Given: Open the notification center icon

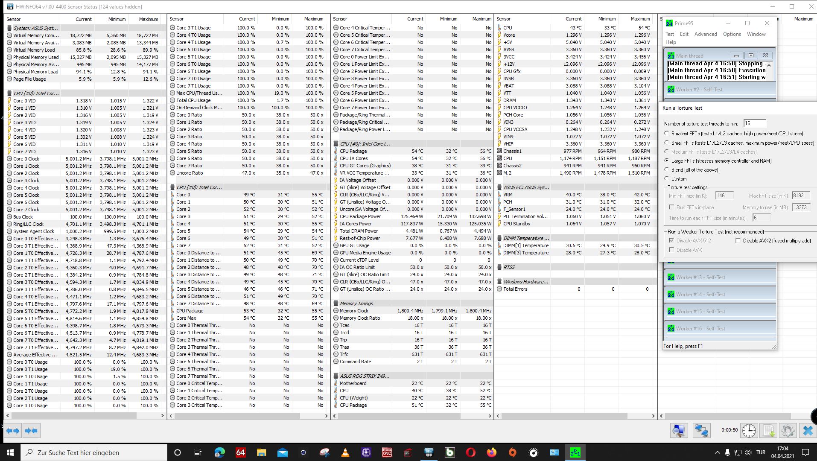Looking at the screenshot, I should [805, 452].
